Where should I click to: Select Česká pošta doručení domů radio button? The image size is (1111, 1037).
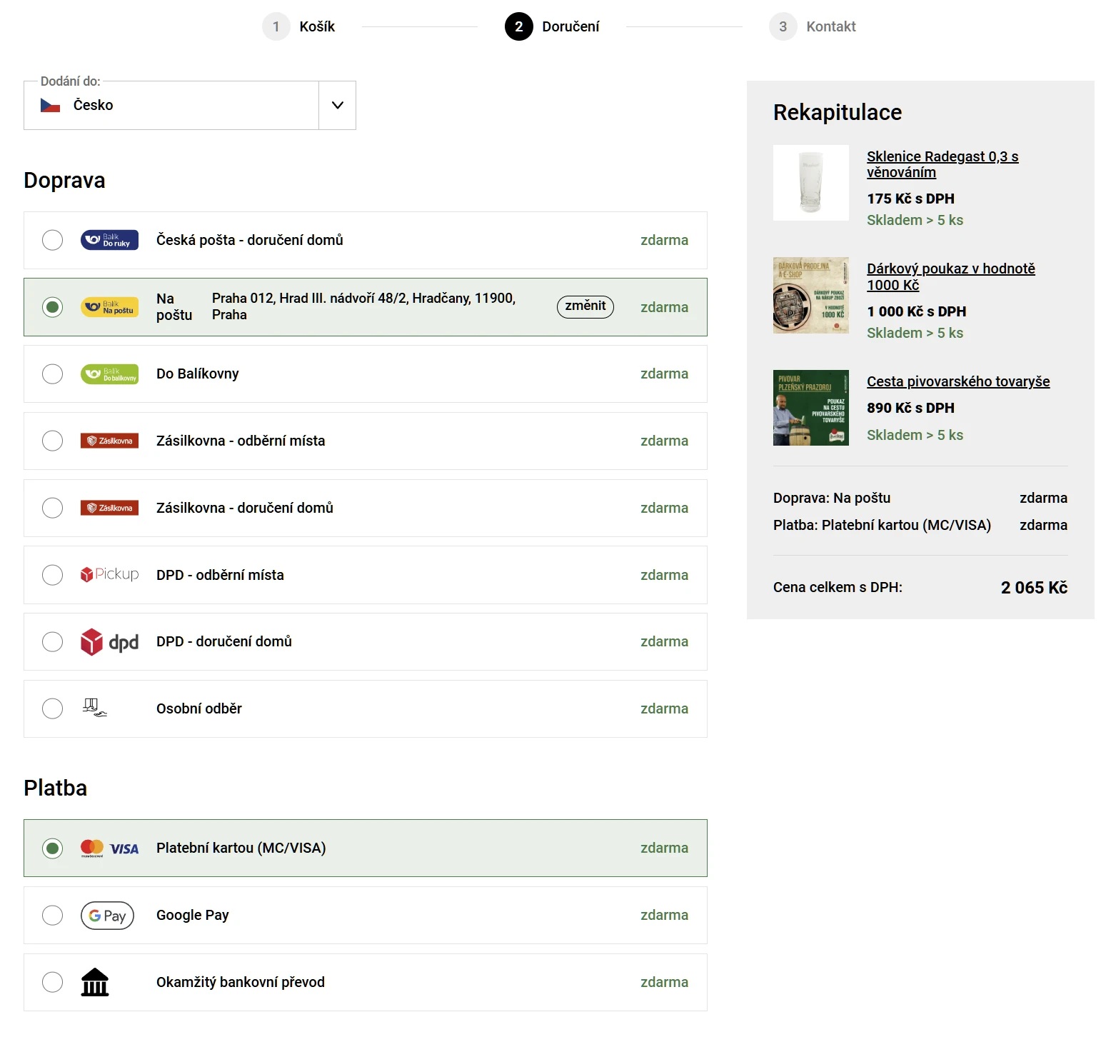click(52, 240)
